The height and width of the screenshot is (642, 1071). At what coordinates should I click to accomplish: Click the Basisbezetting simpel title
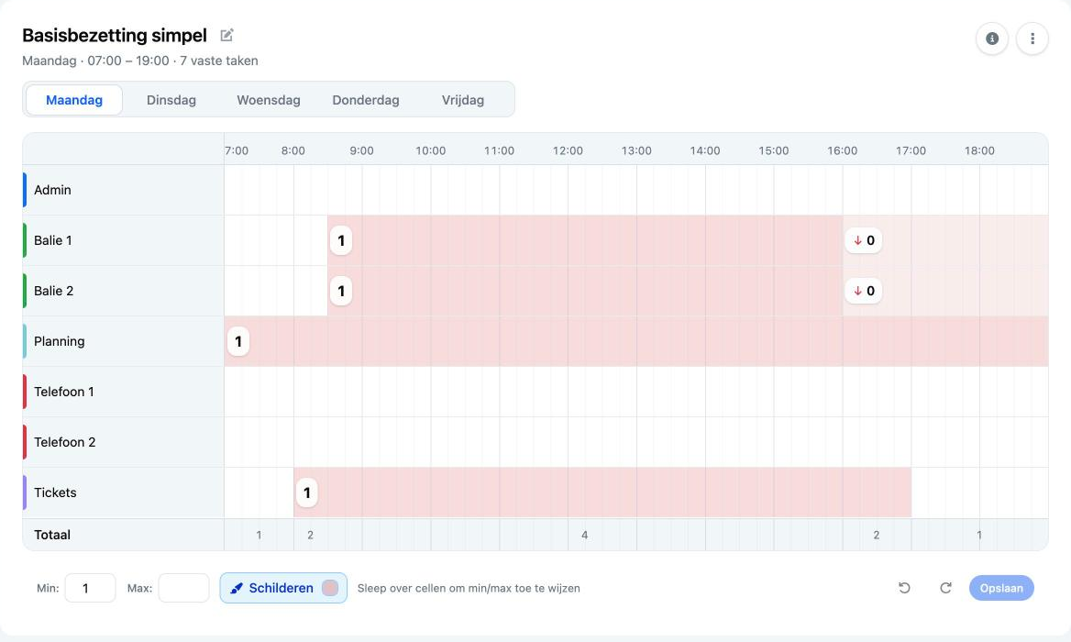(115, 35)
